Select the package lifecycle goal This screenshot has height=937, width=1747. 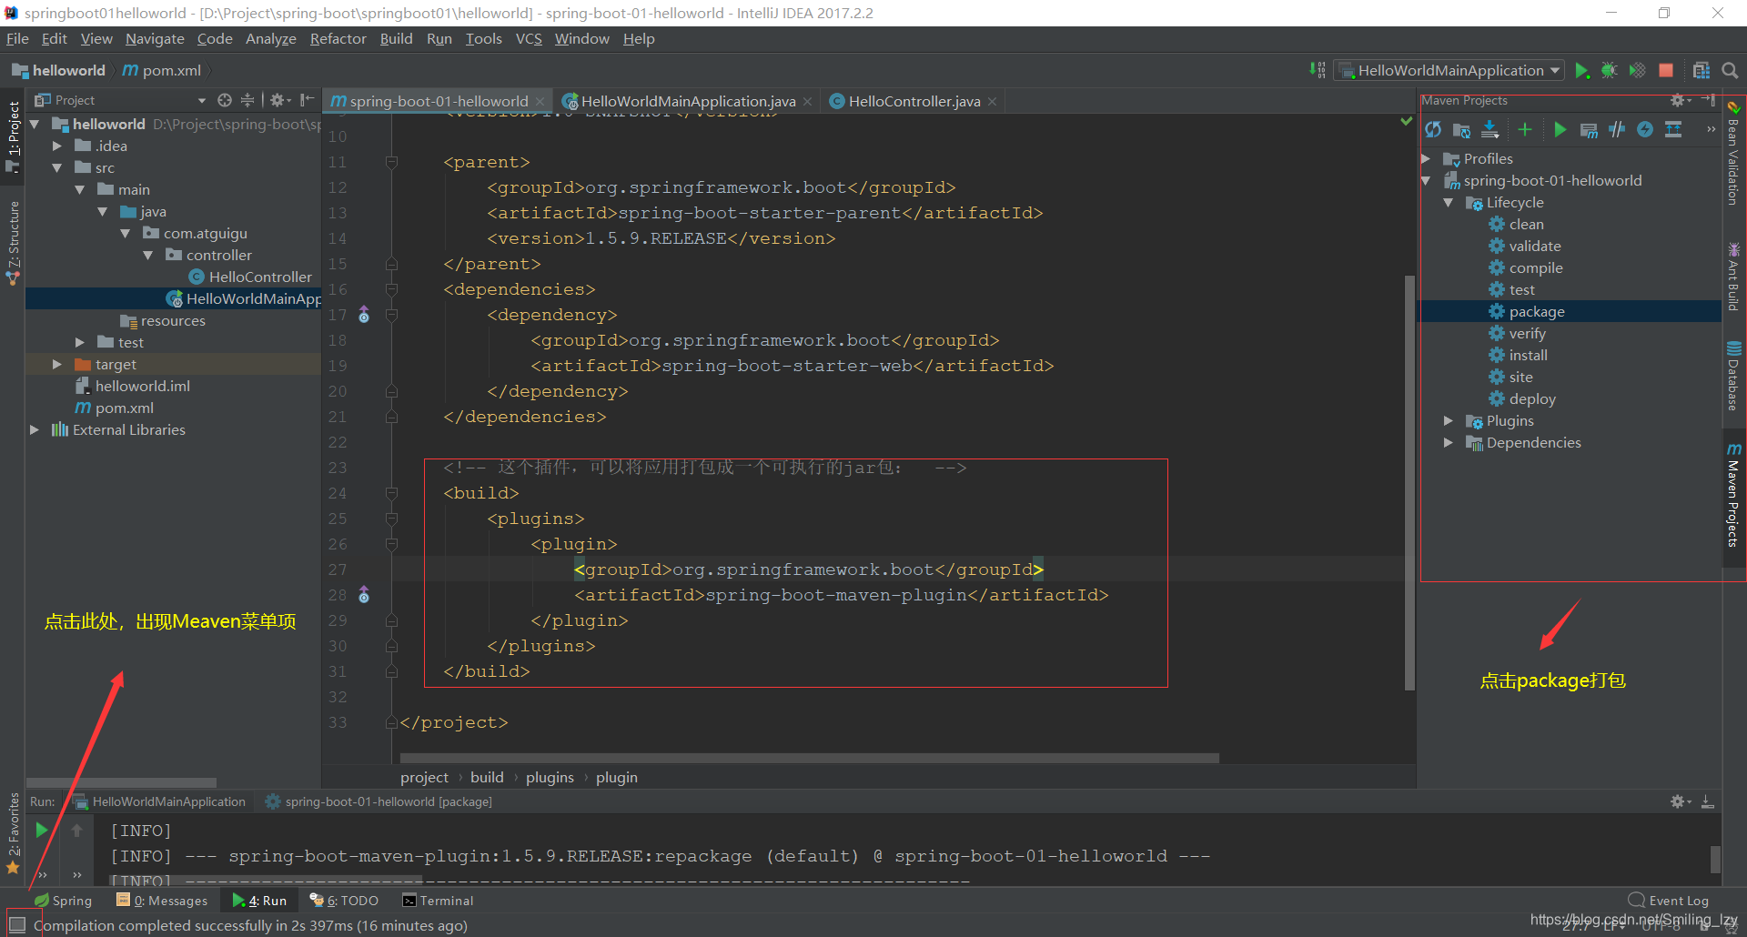point(1537,311)
